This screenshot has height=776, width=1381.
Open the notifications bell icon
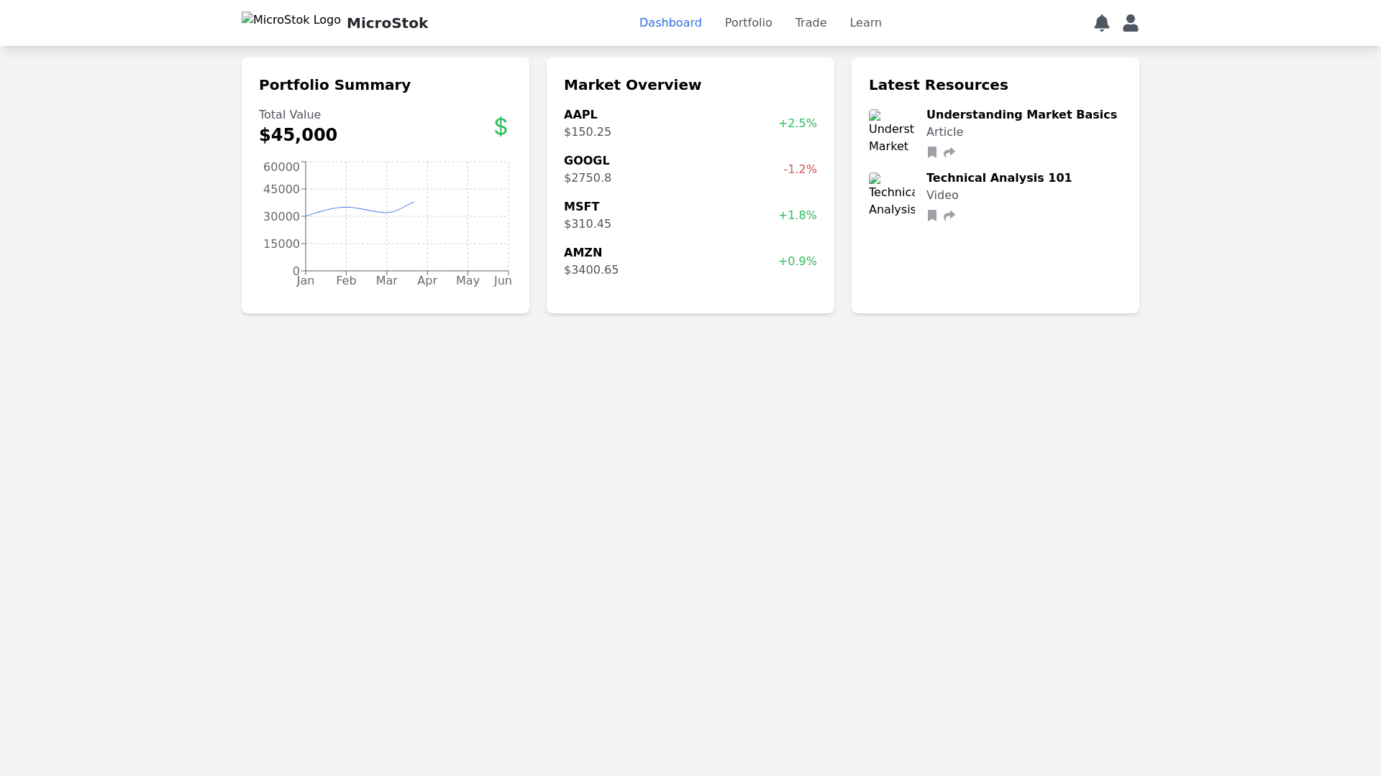[x=1101, y=23]
